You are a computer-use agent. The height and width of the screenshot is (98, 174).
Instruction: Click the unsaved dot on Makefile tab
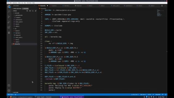tap(47, 6)
